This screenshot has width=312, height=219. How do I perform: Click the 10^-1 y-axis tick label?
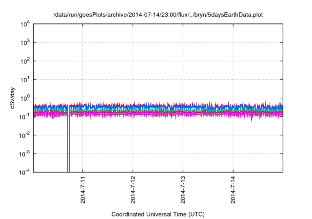pyautogui.click(x=24, y=117)
